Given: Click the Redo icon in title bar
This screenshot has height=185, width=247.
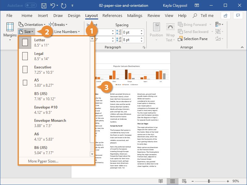Looking at the screenshot, I should coord(64,6).
